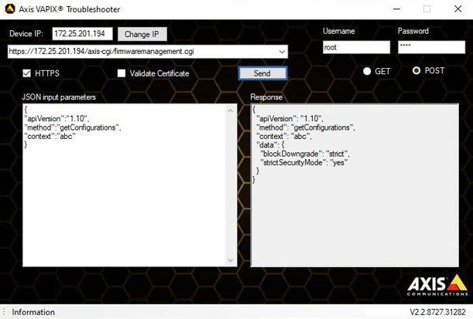473x319 pixels.
Task: Enable the Validate Certificate checkbox
Action: 122,73
